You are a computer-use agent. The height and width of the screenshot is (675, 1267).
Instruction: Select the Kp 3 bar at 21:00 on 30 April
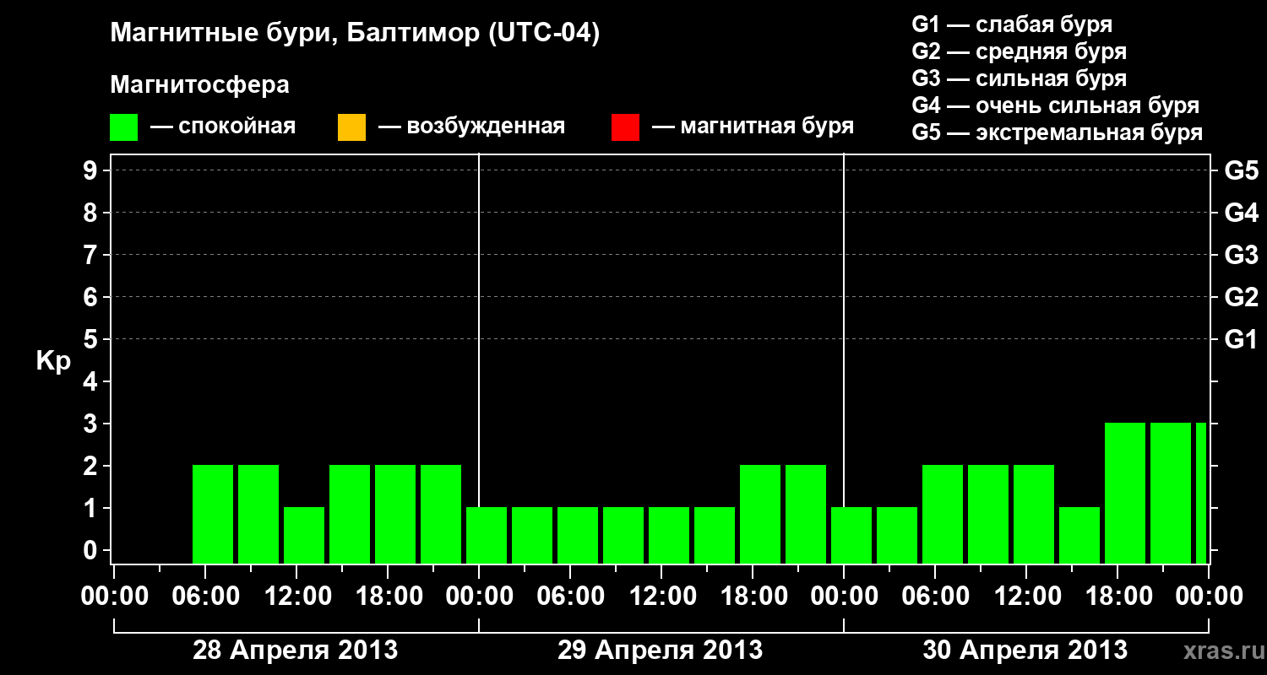[x=1171, y=493]
